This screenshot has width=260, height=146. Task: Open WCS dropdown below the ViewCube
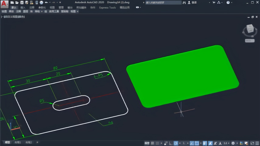250,40
